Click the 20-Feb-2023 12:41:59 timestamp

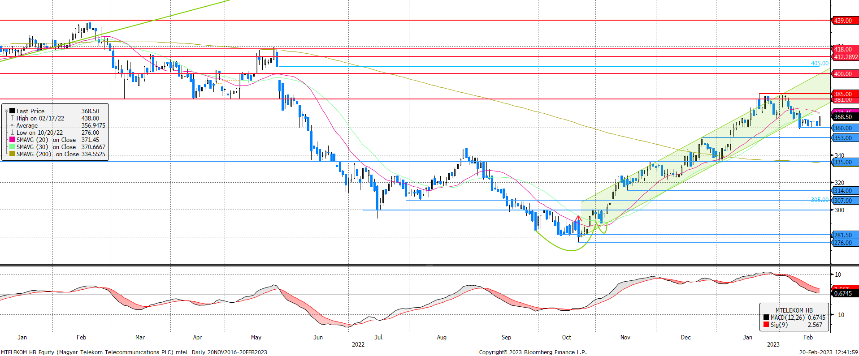829,352
